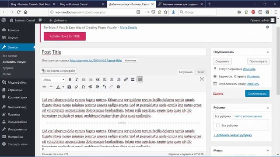Collapse the menu via Свернуть меню
This screenshot has width=280, height=157.
coord(17,144)
